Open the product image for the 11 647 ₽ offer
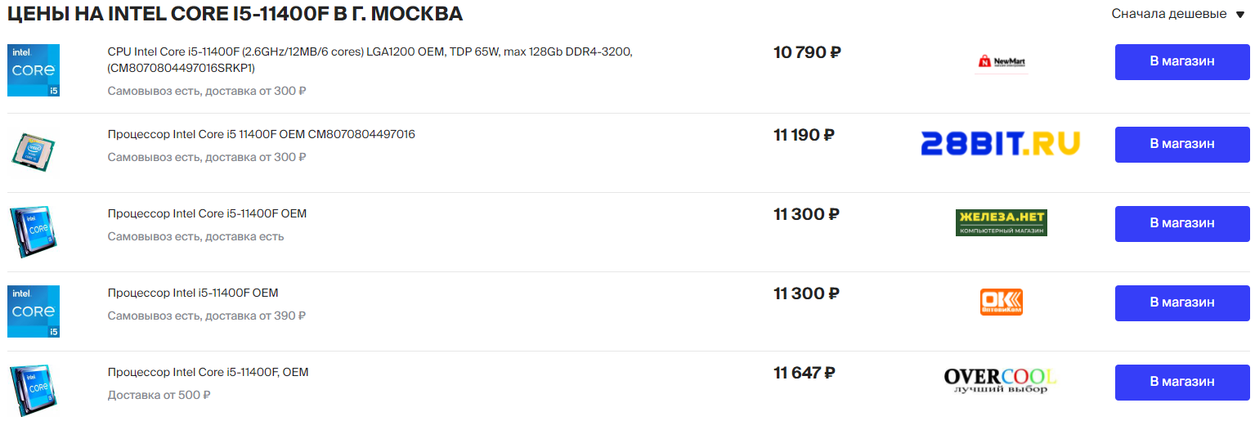1255x430 pixels. click(34, 388)
